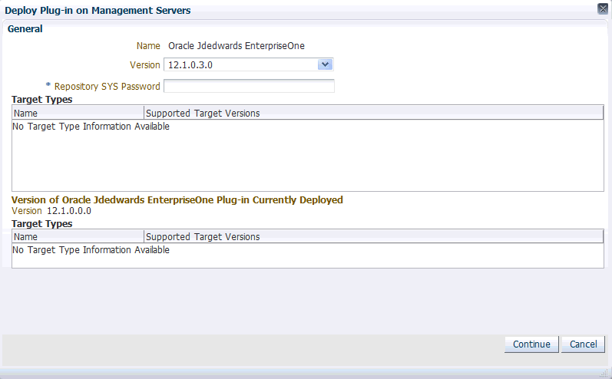The height and width of the screenshot is (379, 612).
Task: Click the General section heading
Action: click(x=25, y=29)
